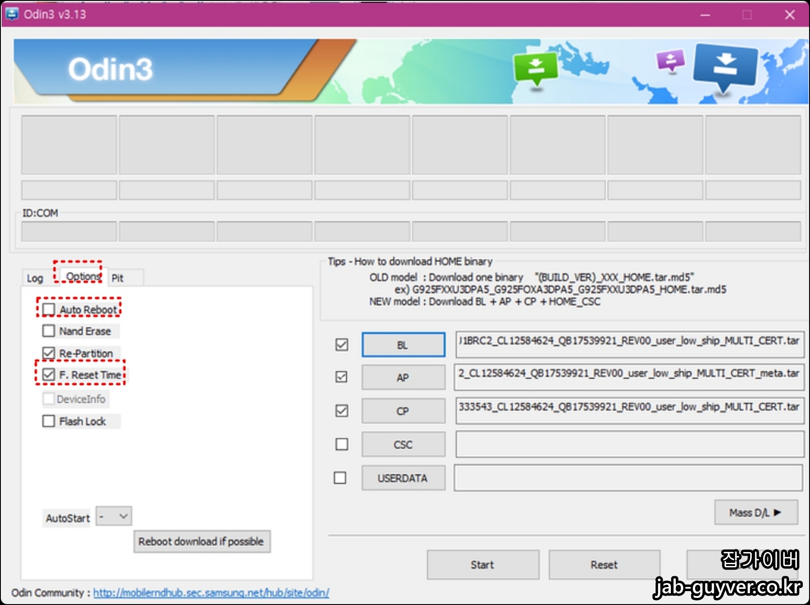Screen dimensions: 810x605
Task: Click the Reset button
Action: click(604, 565)
